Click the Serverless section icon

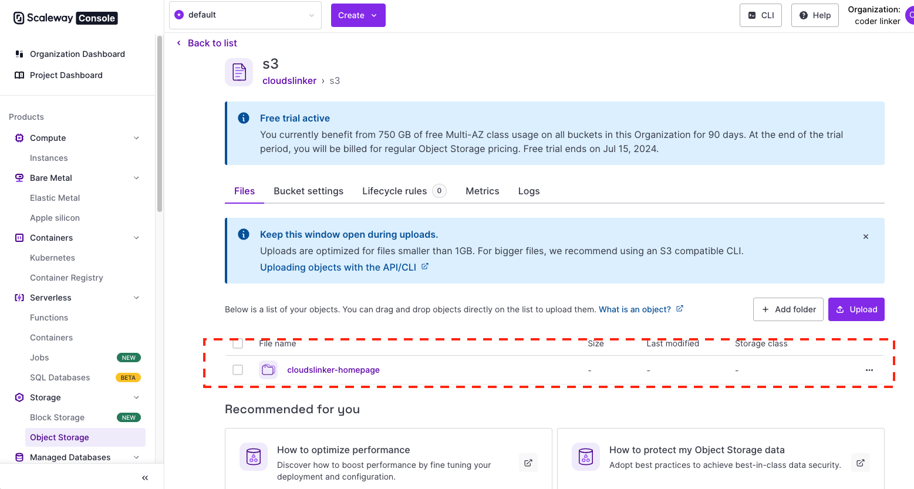coord(19,298)
